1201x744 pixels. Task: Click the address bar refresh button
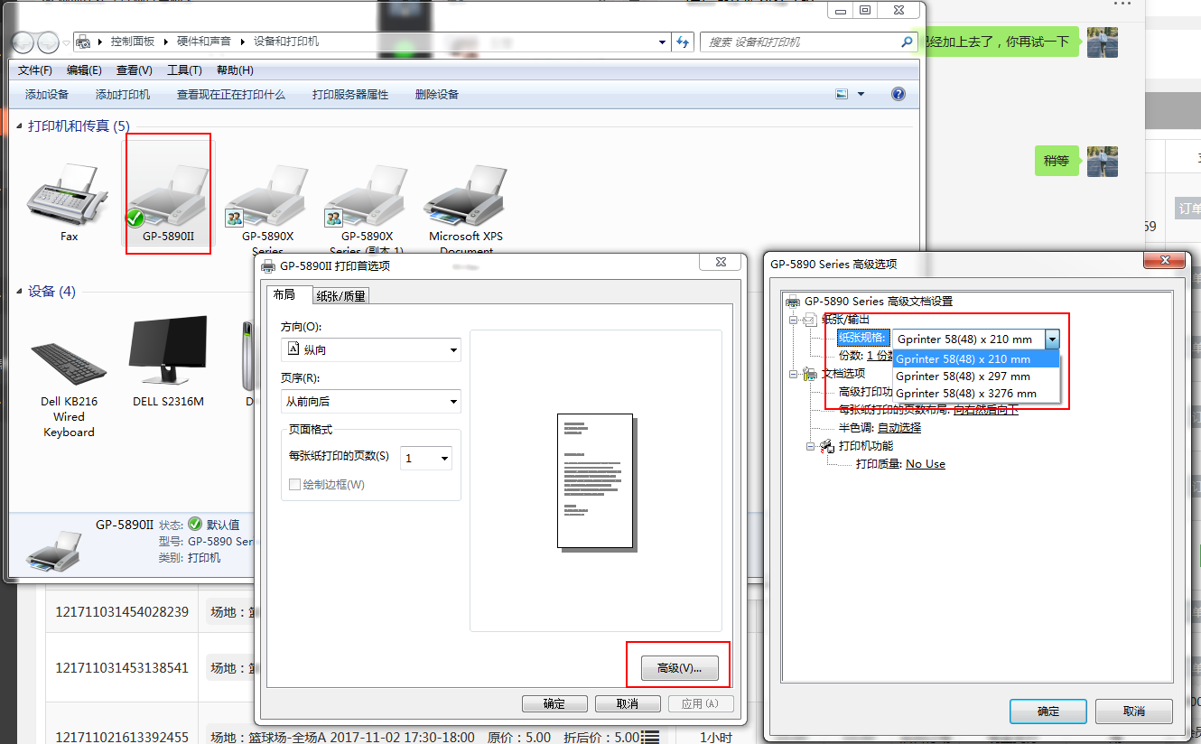click(684, 42)
